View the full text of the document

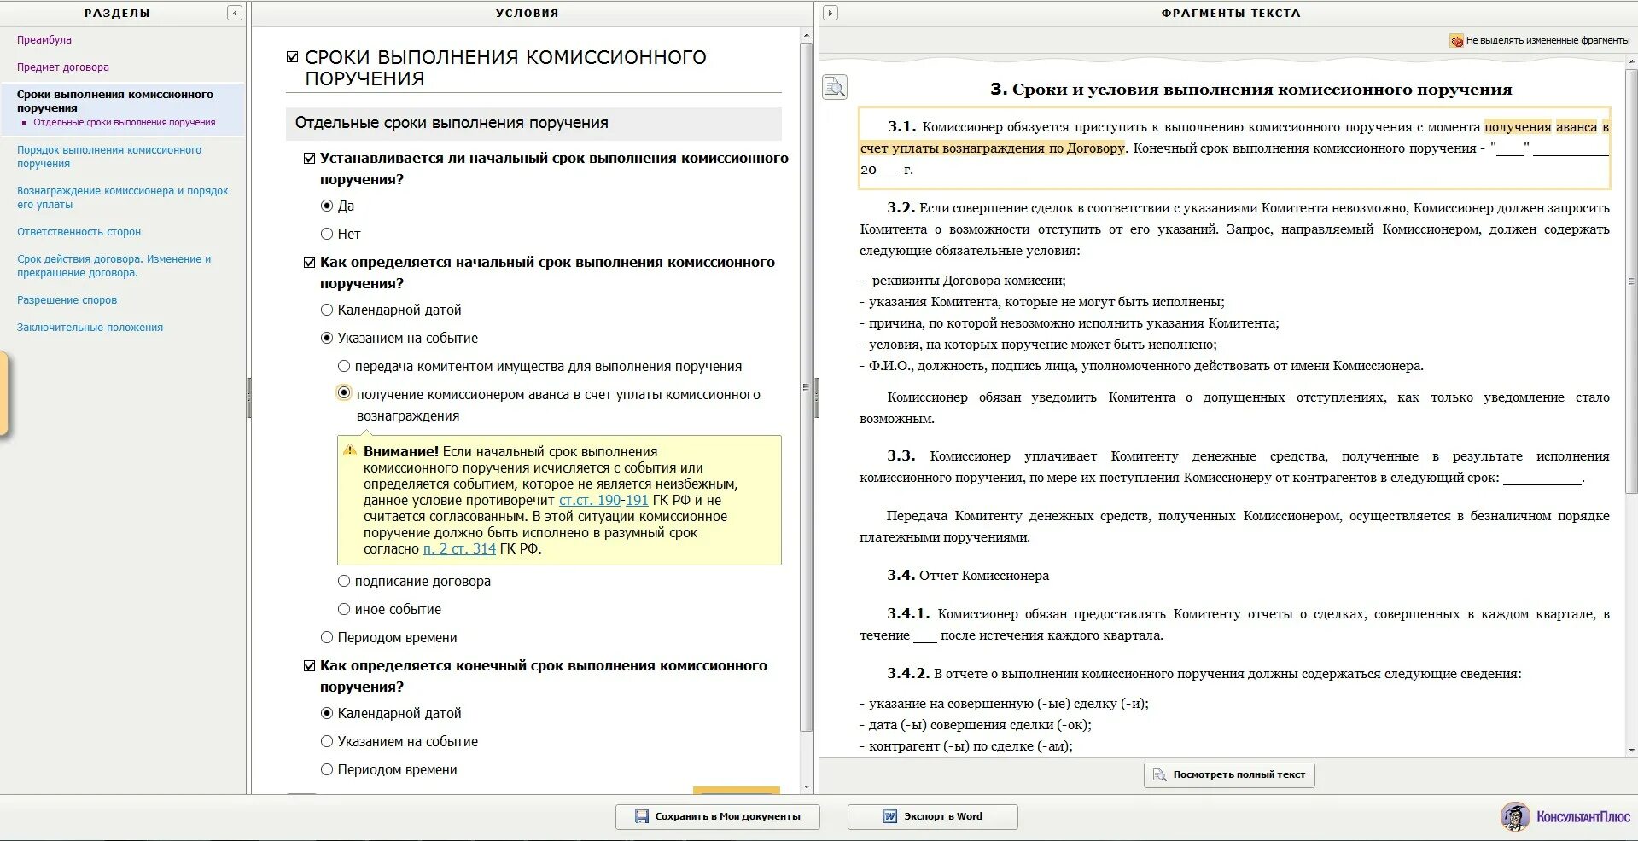coord(1229,774)
